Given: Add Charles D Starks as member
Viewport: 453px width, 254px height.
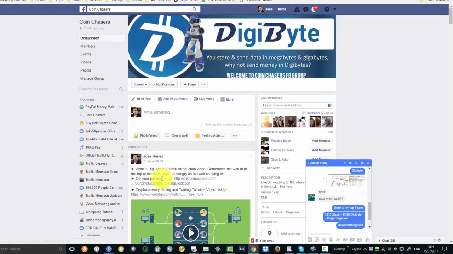Looking at the screenshot, I should [321, 150].
